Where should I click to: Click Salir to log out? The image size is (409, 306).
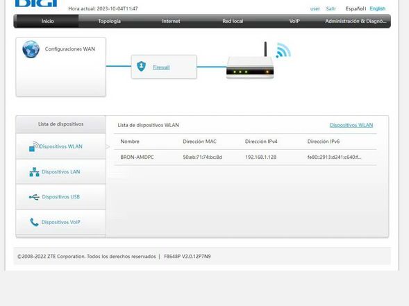(x=331, y=8)
